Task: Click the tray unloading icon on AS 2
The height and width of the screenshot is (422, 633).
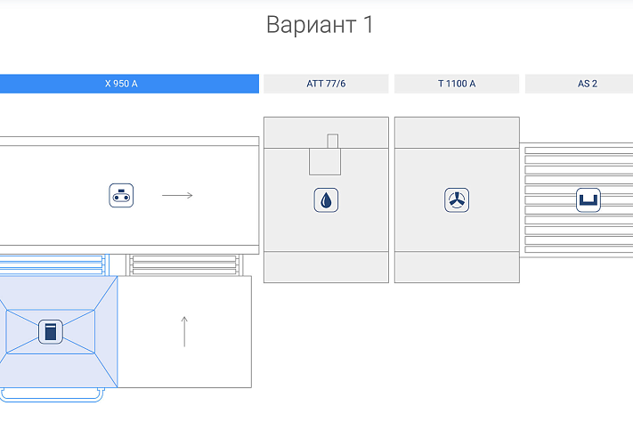Action: 588,200
